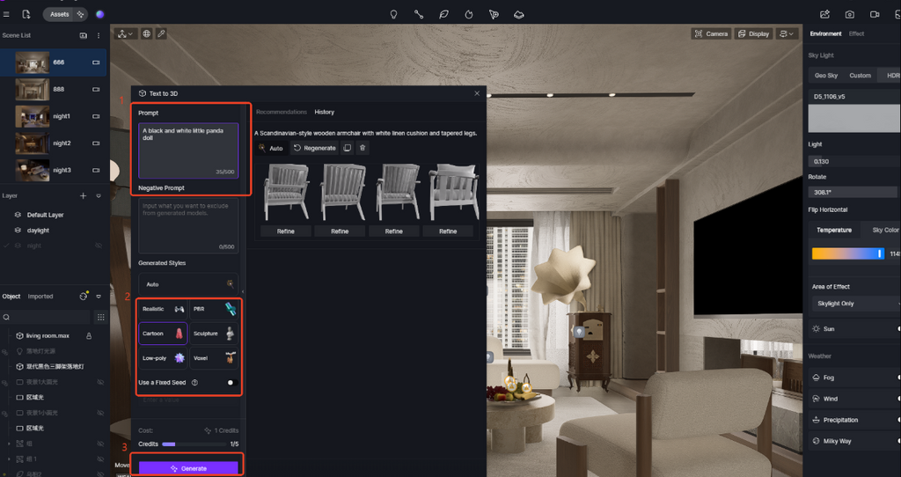Click the add layer plus icon
Image resolution: width=901 pixels, height=477 pixels.
click(84, 195)
